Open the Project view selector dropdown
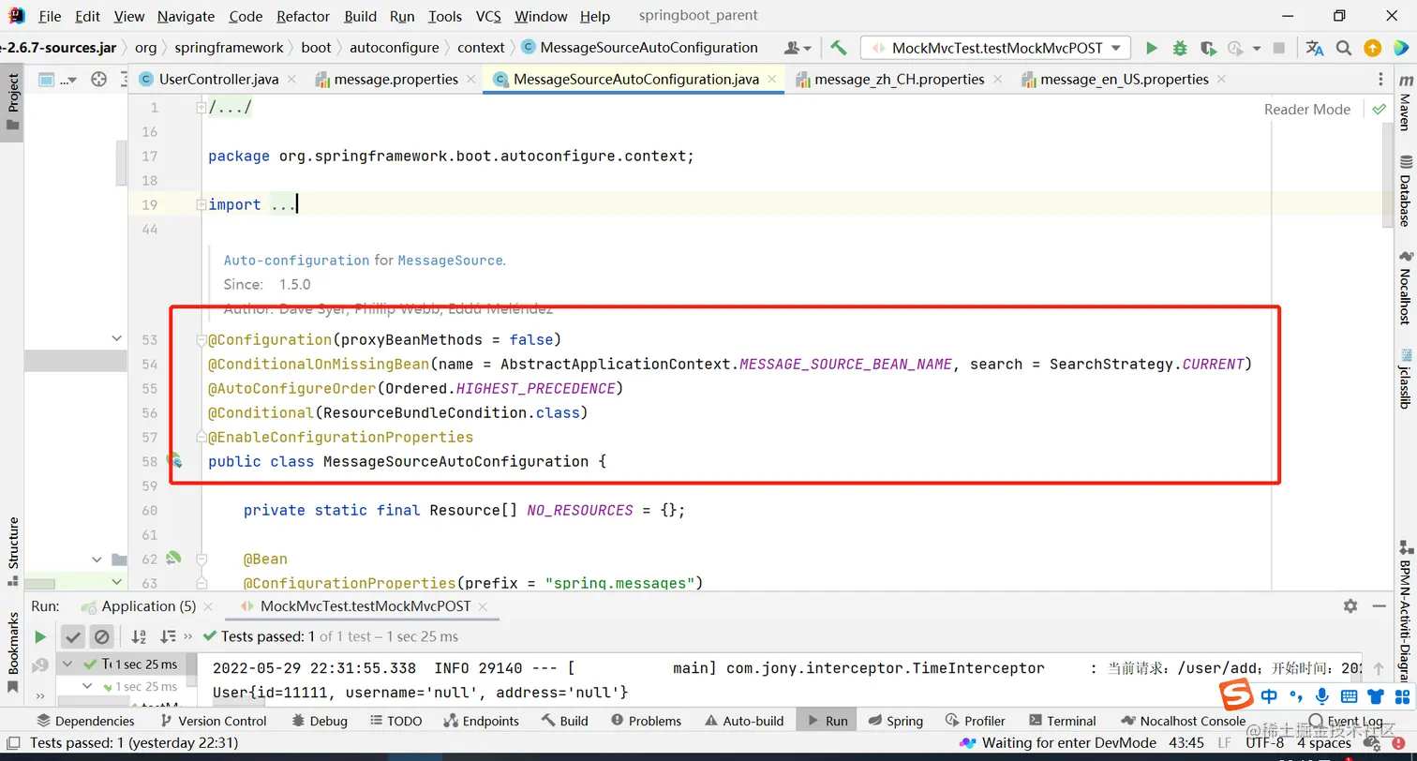1417x761 pixels. coord(58,80)
